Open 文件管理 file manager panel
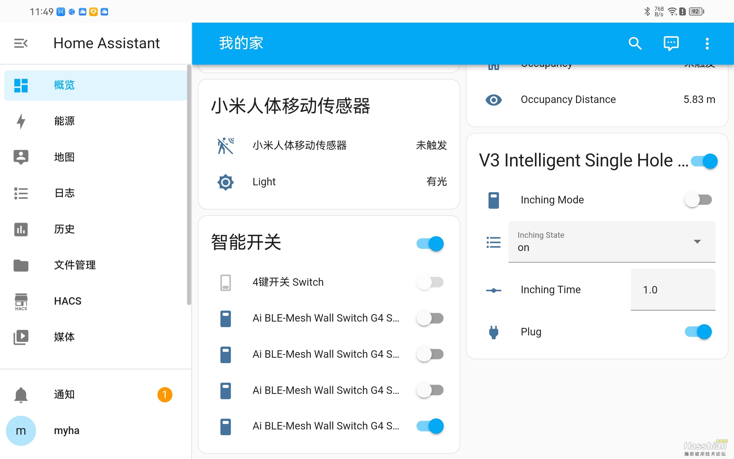Screen dimensions: 734x459 [x=95, y=265]
